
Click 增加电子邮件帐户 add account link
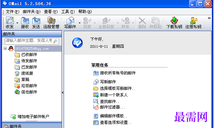33,117
